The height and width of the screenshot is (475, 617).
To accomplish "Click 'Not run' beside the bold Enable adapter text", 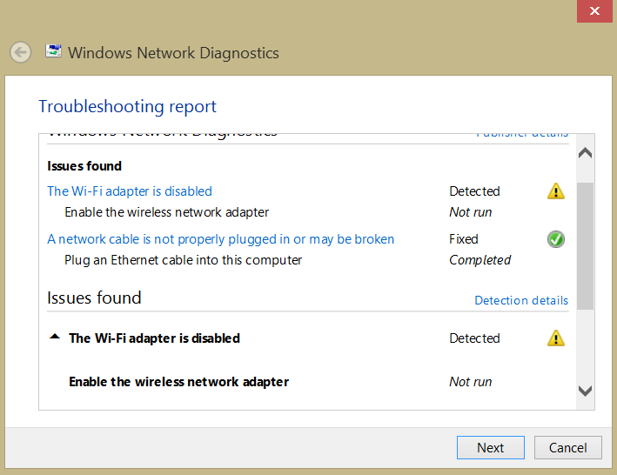I will [471, 382].
